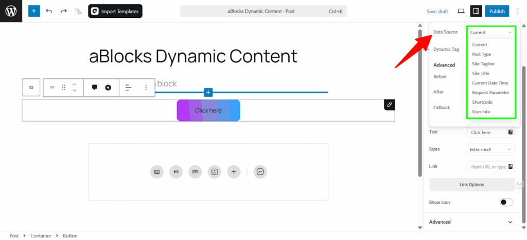Click dynamic content icon beside Link field

(511, 166)
